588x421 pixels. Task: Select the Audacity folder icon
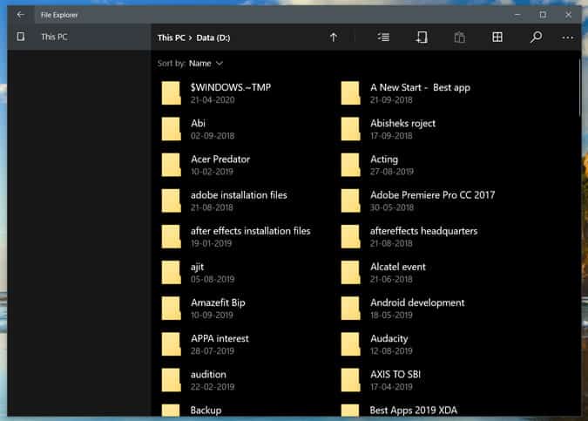[x=351, y=343]
